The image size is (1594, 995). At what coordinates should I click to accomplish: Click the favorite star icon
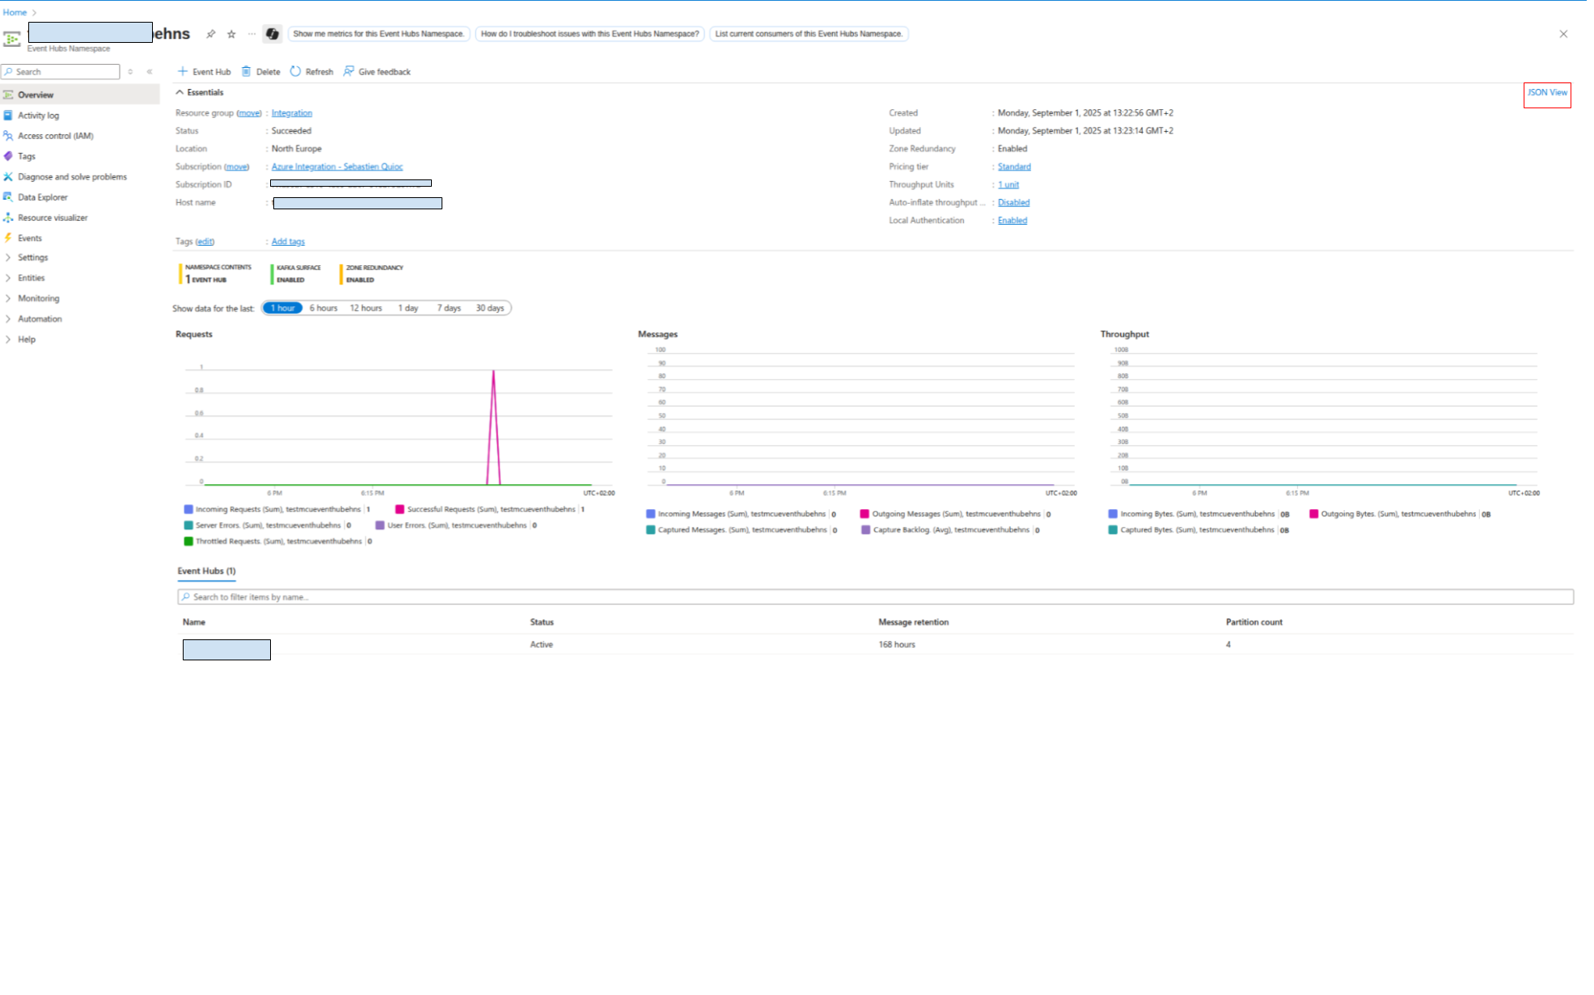click(x=231, y=34)
